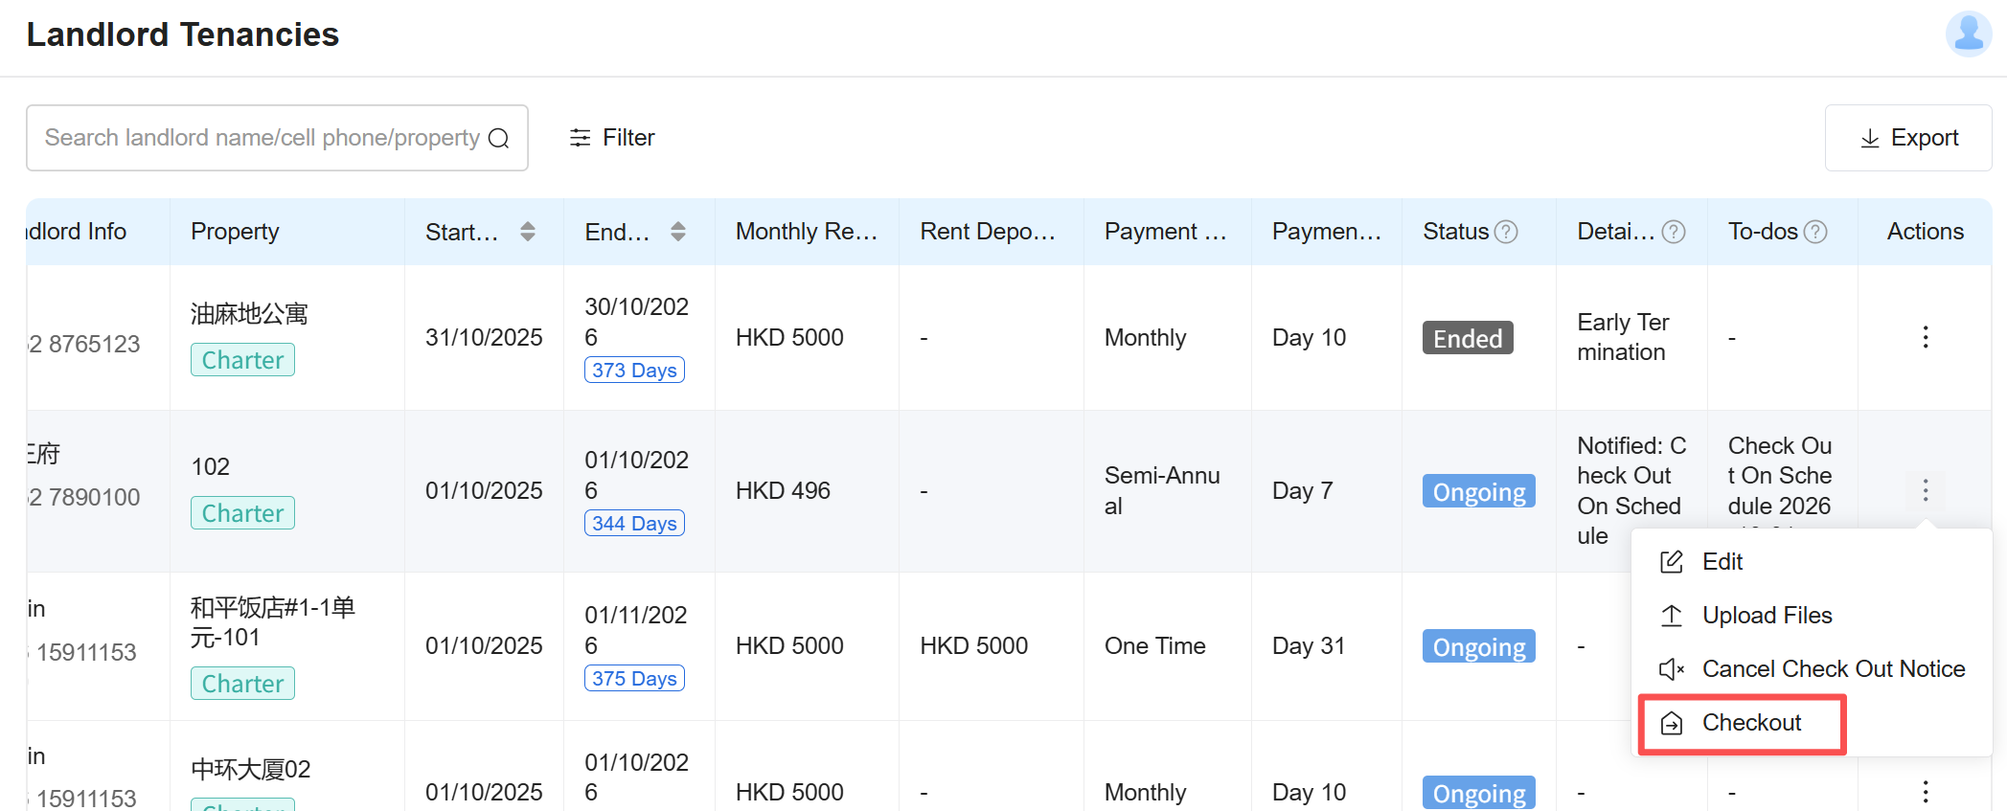
Task: Export the landlord tenancies list
Action: 1907,138
